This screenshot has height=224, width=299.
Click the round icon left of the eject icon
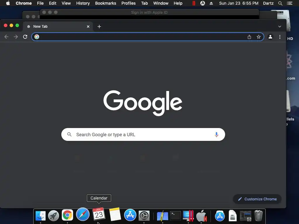[x=203, y=3]
